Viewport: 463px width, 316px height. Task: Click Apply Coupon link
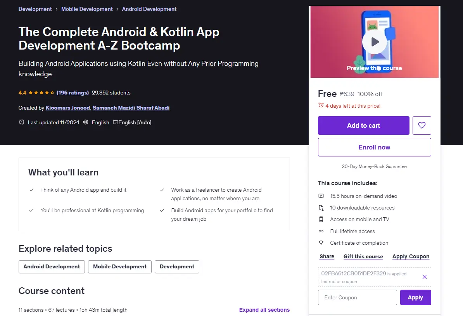point(411,256)
